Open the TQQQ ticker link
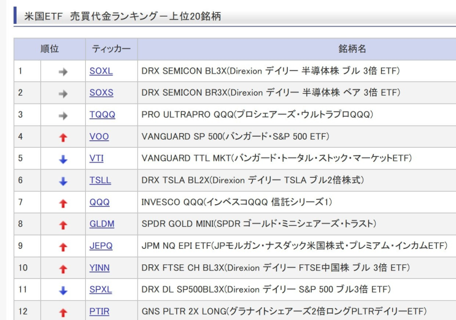This screenshot has height=320, width=456. [102, 115]
